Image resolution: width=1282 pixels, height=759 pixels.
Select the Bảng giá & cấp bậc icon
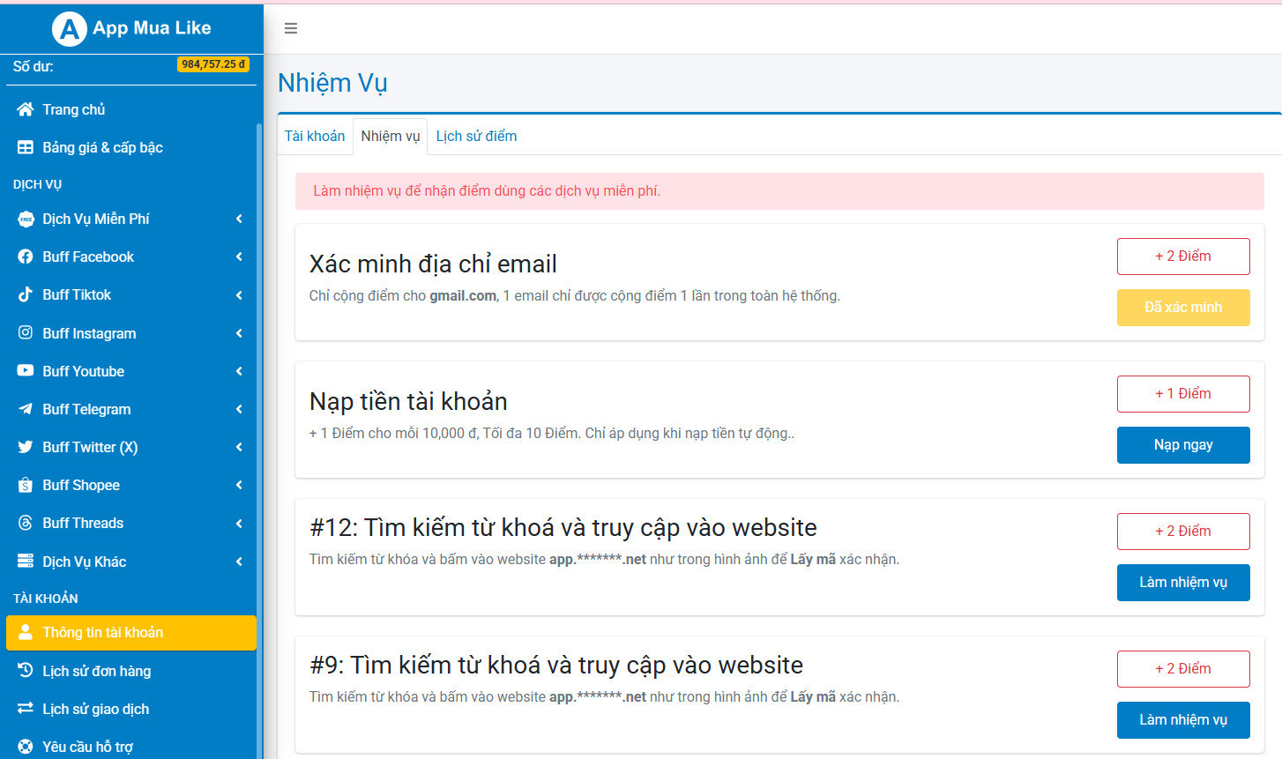click(x=26, y=147)
